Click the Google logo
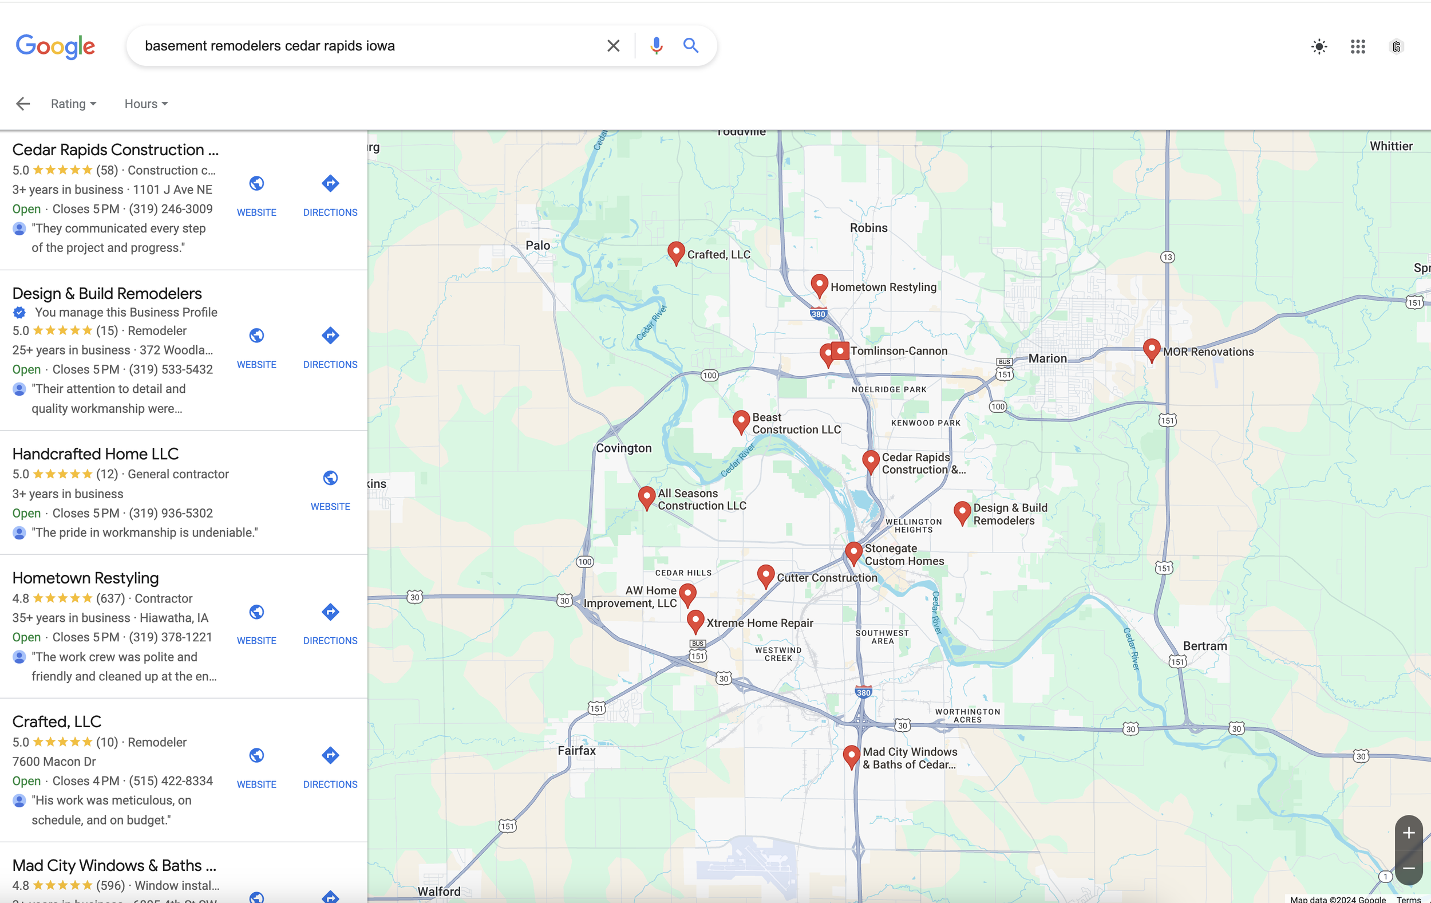 (x=56, y=46)
